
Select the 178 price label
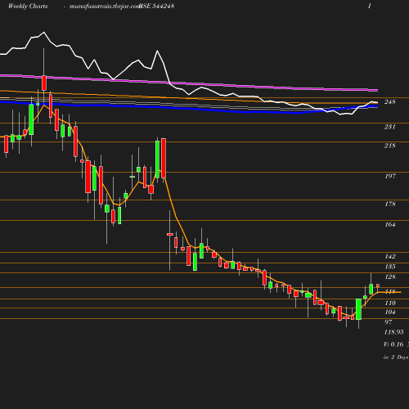point(390,204)
